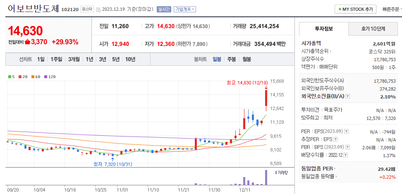The image size is (402, 194).
Task: Select the 1년 line chart period
Action: coord(89,60)
